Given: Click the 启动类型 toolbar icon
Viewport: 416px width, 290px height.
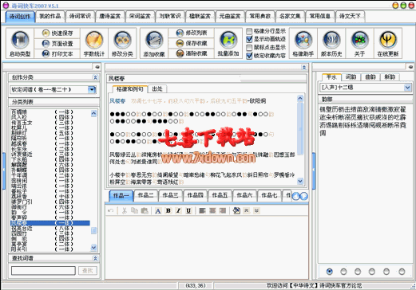Looking at the screenshot, I should [20, 43].
